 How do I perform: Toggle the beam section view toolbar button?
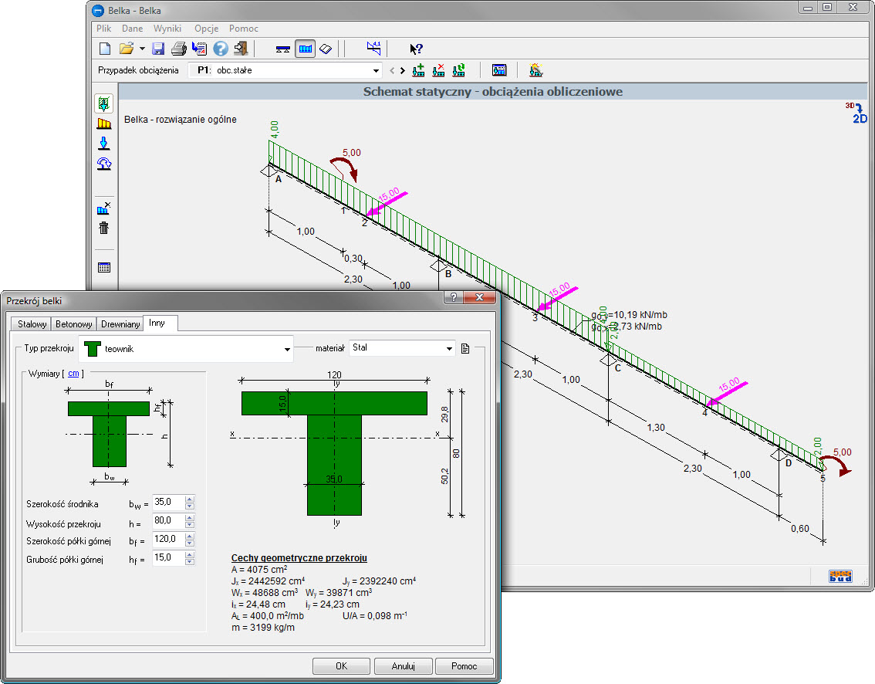(x=326, y=49)
